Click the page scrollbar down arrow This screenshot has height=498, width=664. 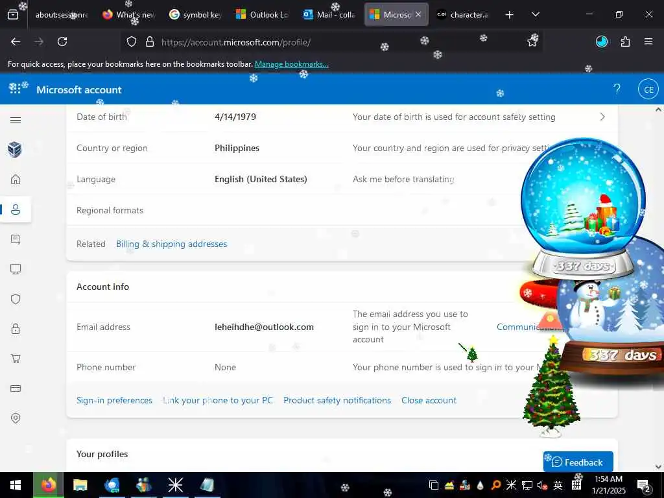658,467
